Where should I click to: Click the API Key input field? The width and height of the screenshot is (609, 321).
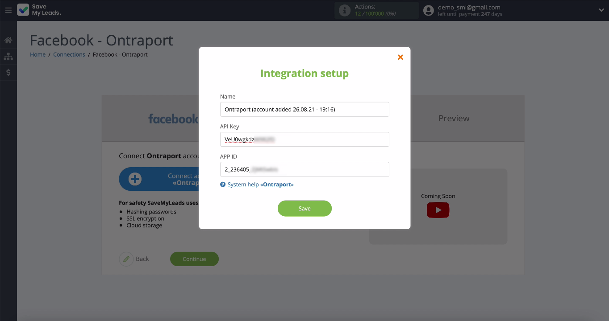coord(304,139)
